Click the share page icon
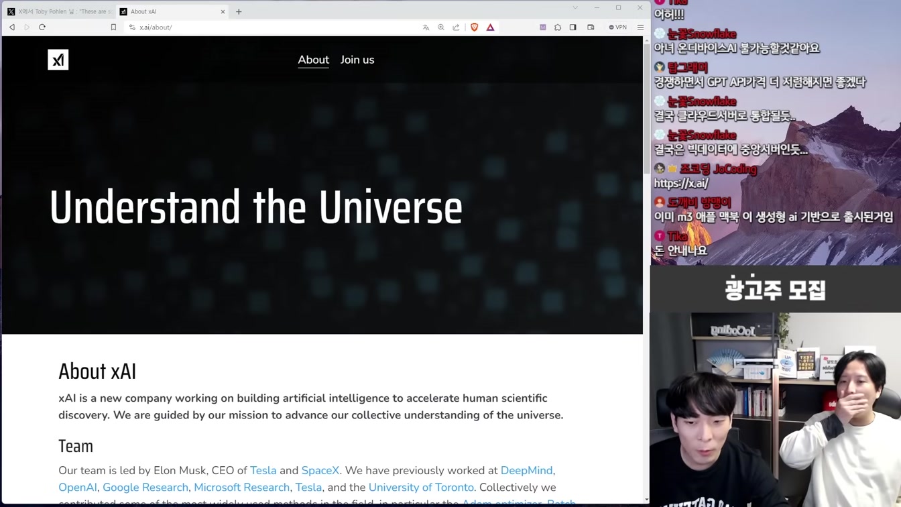The height and width of the screenshot is (507, 901). pos(456,27)
